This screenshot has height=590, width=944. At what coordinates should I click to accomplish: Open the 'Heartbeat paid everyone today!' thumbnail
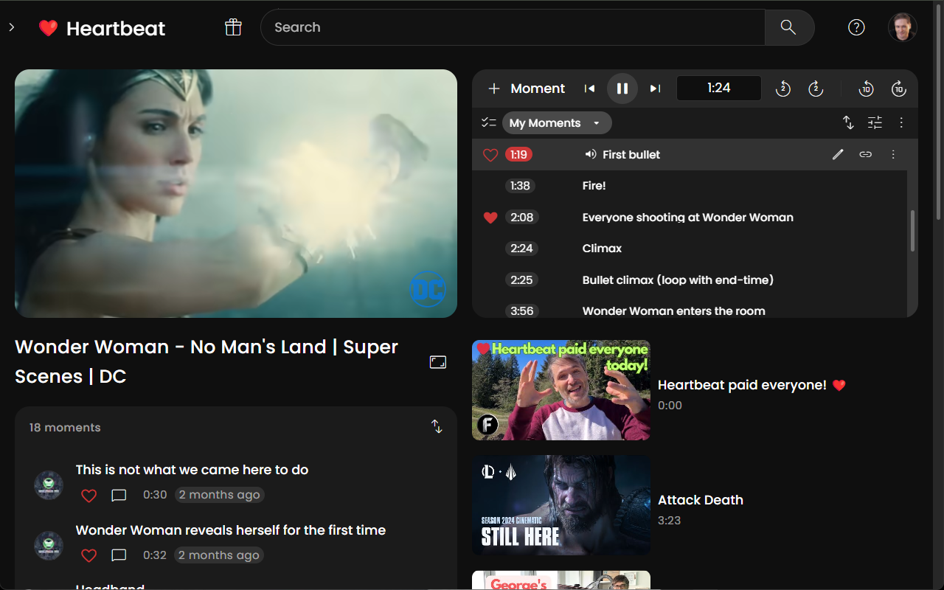pos(561,390)
